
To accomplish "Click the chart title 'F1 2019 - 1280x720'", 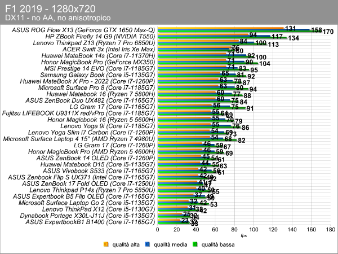I will [x=50, y=9].
